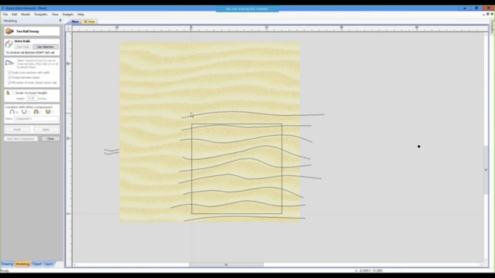Click the Scale To Exact Height icon
This screenshot has height=278, width=495.
tap(8, 93)
